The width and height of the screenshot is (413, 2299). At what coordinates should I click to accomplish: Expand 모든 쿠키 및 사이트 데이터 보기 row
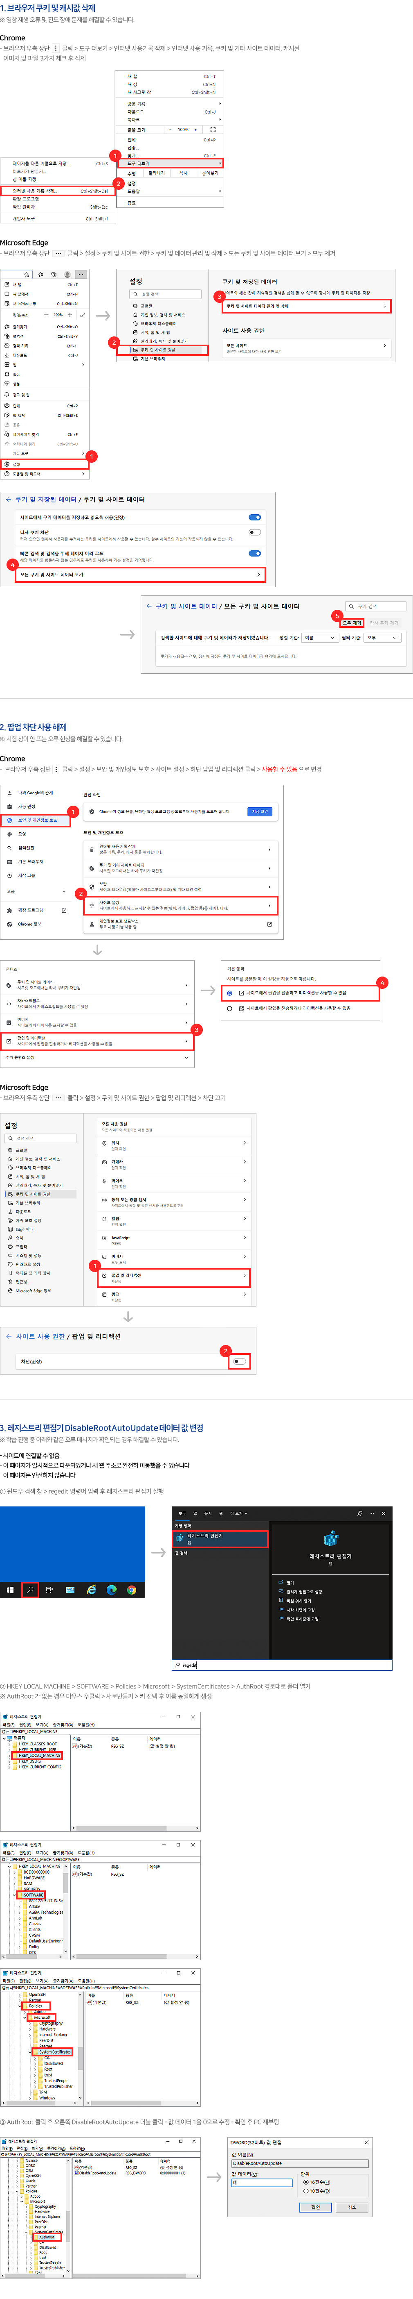[x=141, y=574]
